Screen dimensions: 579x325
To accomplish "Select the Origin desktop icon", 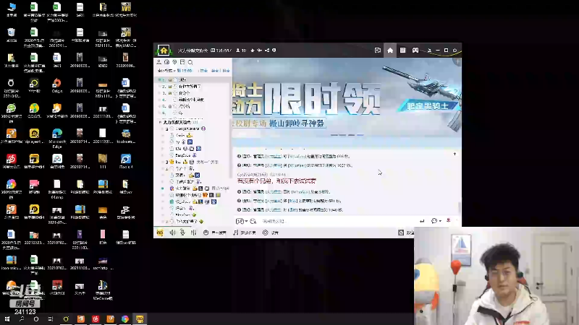I will (x=57, y=86).
